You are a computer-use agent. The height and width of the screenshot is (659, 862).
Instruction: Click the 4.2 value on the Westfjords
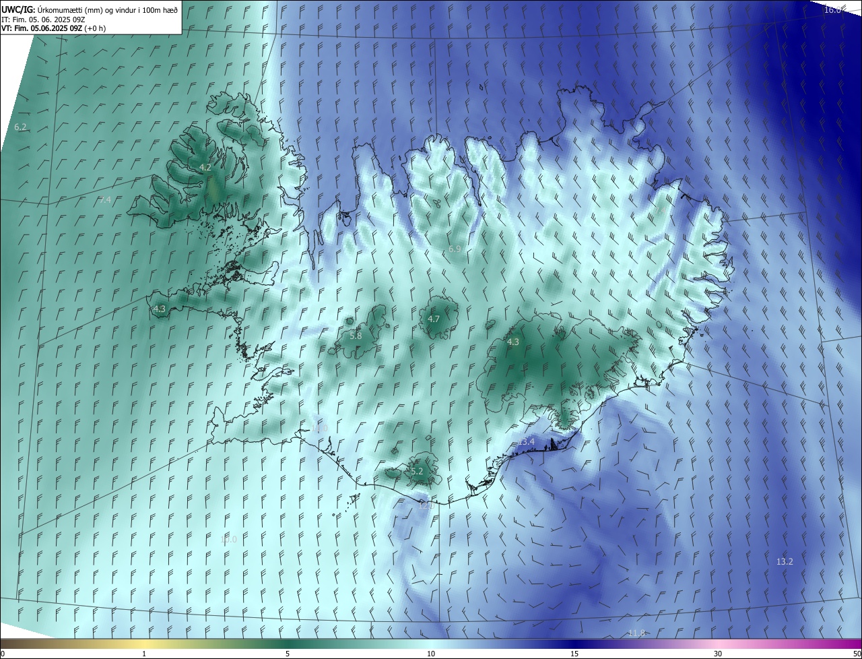(205, 167)
